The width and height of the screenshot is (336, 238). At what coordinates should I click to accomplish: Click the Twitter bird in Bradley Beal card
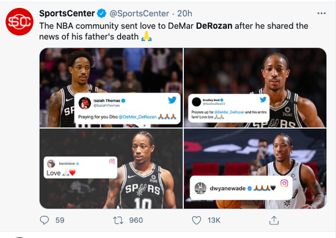(263, 99)
